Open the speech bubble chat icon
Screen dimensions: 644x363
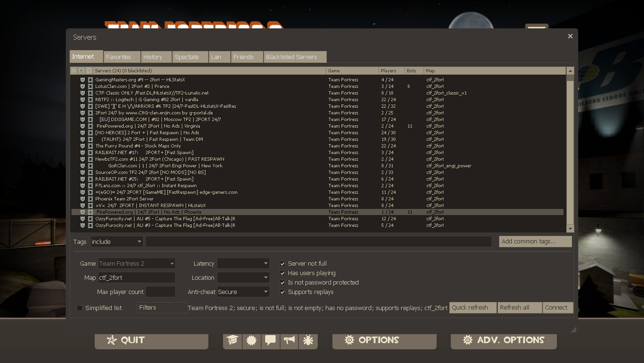point(270,340)
